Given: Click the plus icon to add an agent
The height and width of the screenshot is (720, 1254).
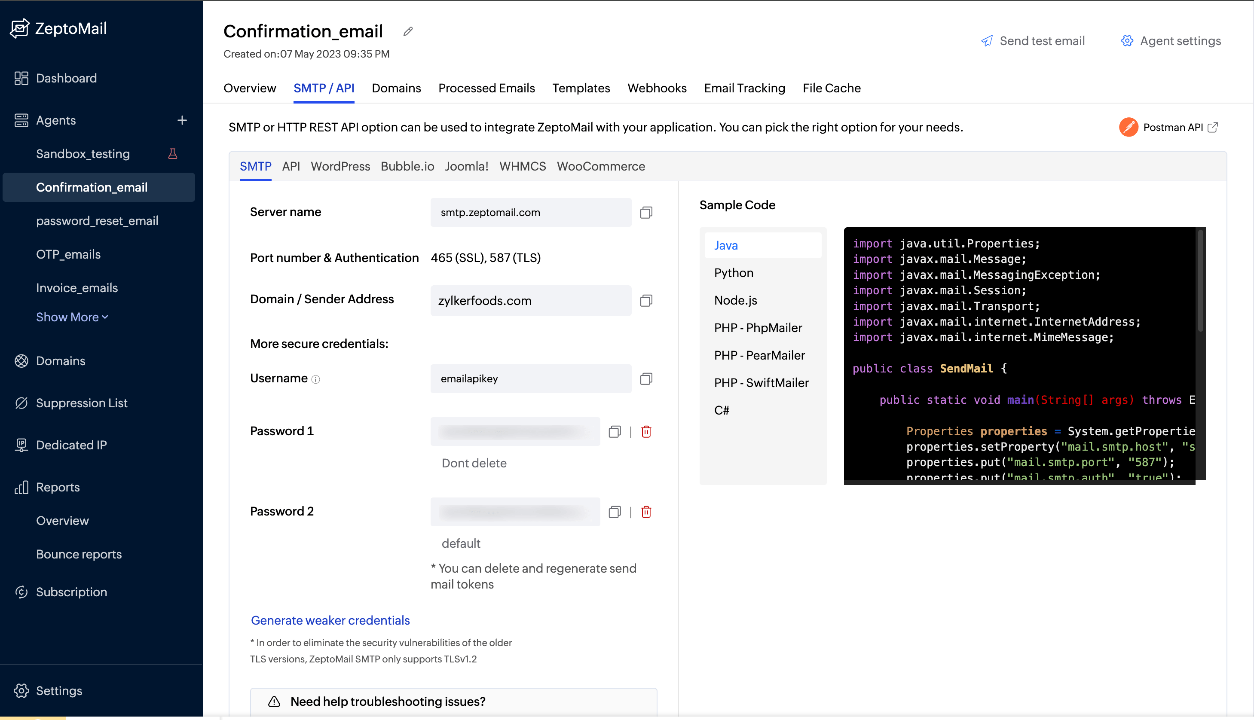Looking at the screenshot, I should point(182,120).
